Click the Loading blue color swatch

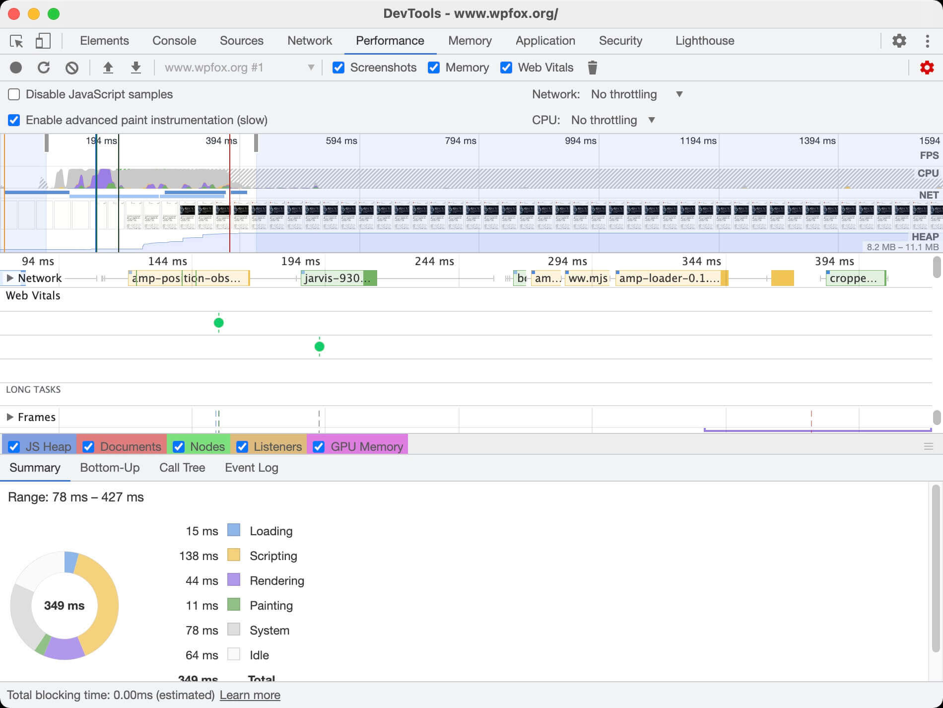pyautogui.click(x=234, y=530)
